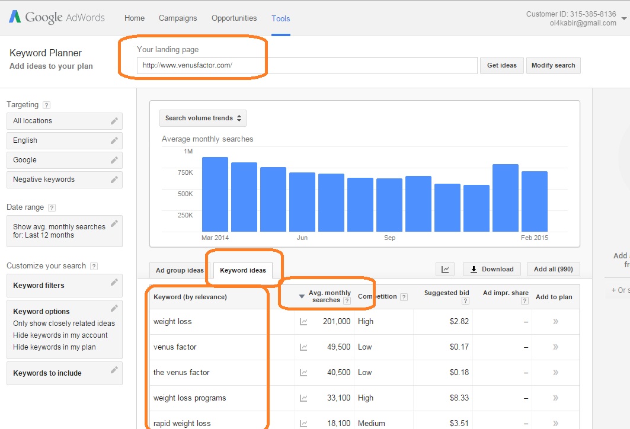The image size is (630, 429).
Task: Open the help icon next to Targeting
Action: click(47, 105)
